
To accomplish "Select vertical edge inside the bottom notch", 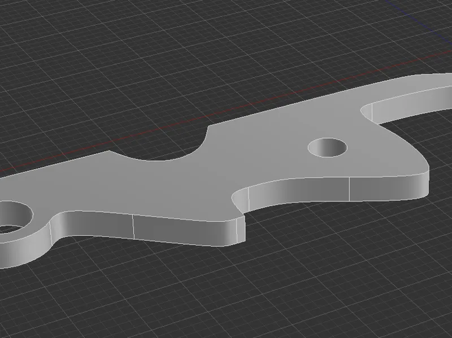I will [249, 199].
